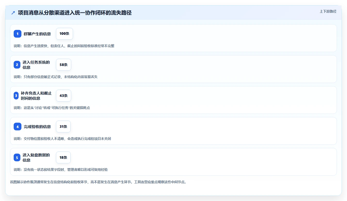Click the step 2 number badge
This screenshot has height=201, width=347.
pyautogui.click(x=17, y=65)
